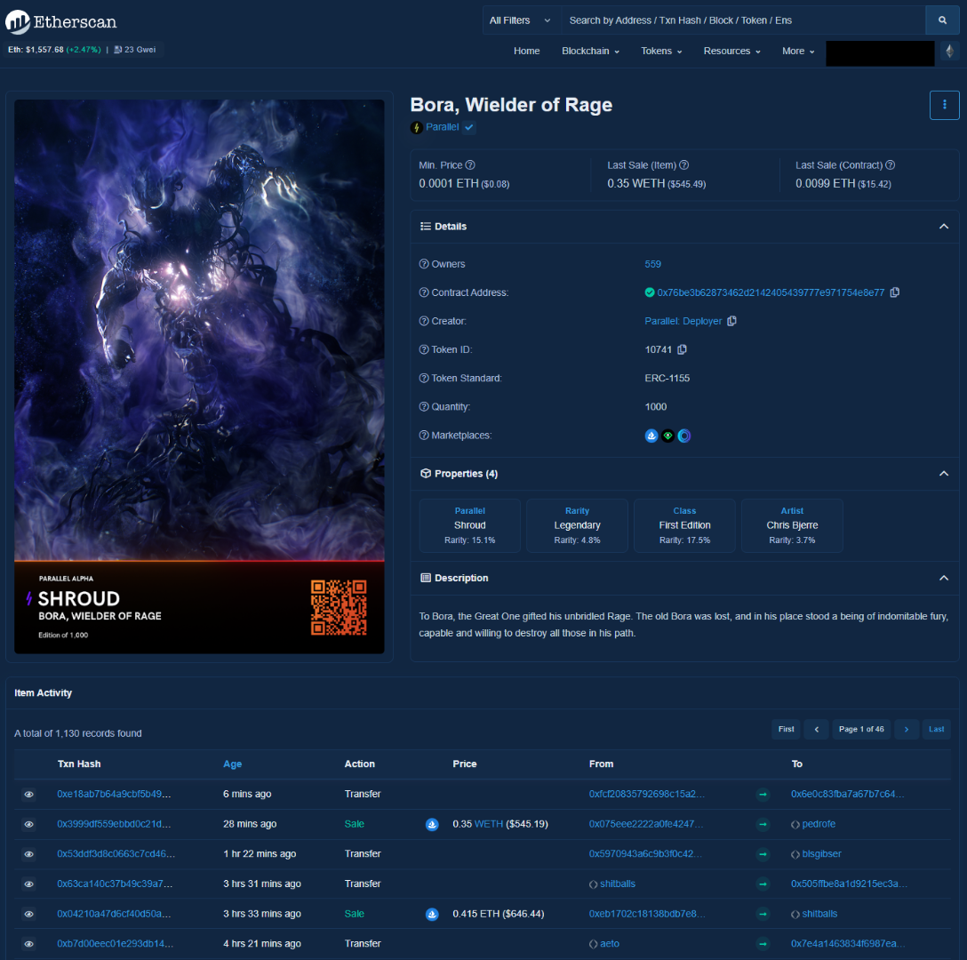Viewport: 967px width, 960px height.
Task: Preview the 0xe18ab7b64a9cbf5b49 transaction eye icon
Action: point(28,795)
